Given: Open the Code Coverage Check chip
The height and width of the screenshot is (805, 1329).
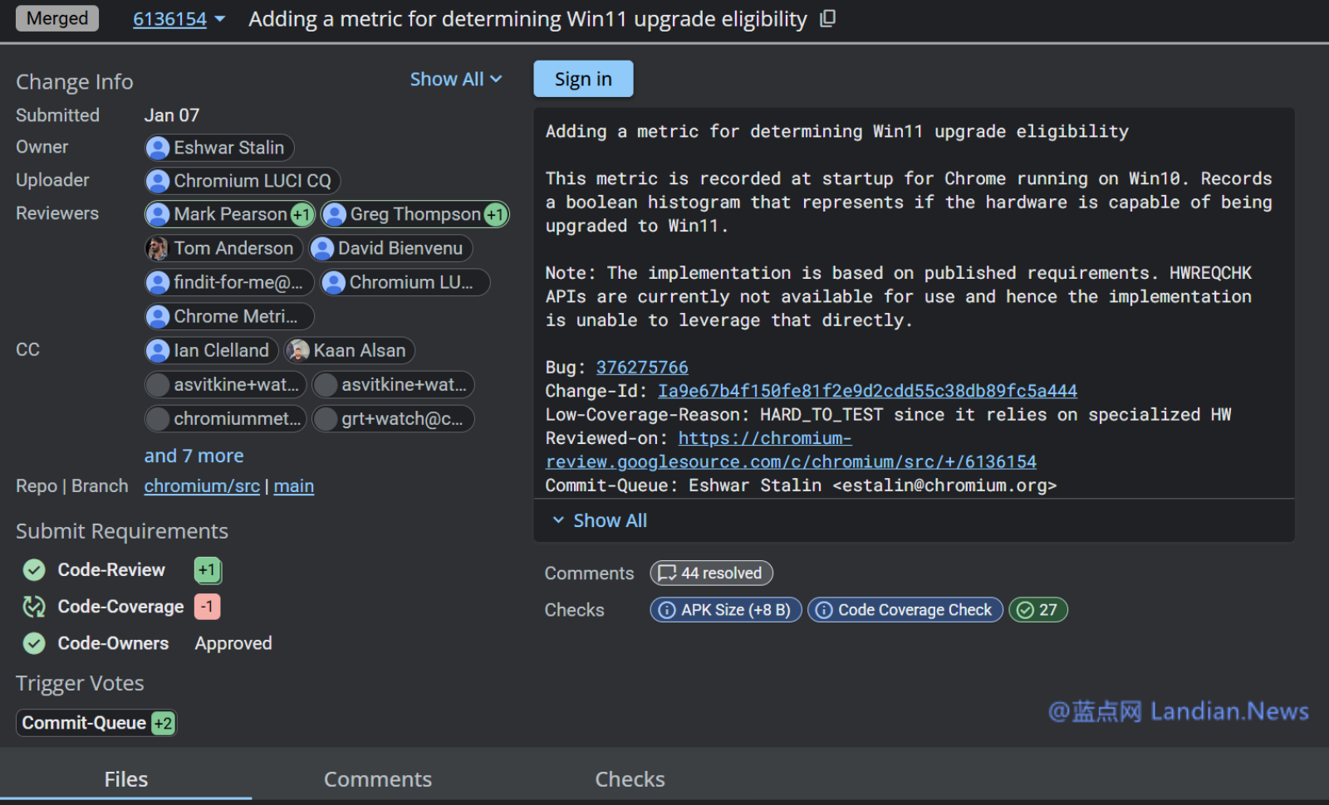Looking at the screenshot, I should 905,610.
